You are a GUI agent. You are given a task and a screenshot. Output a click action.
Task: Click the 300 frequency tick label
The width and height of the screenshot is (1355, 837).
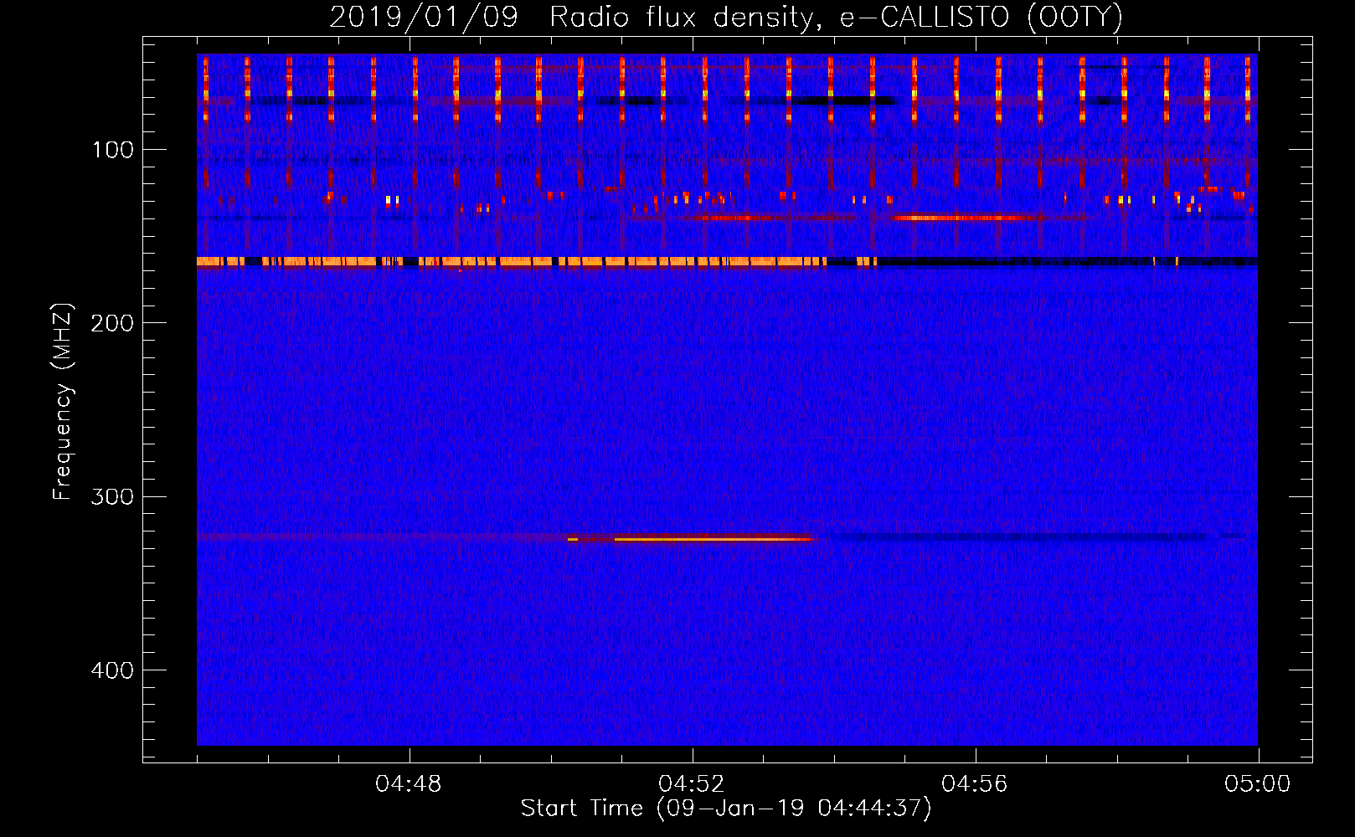click(112, 496)
